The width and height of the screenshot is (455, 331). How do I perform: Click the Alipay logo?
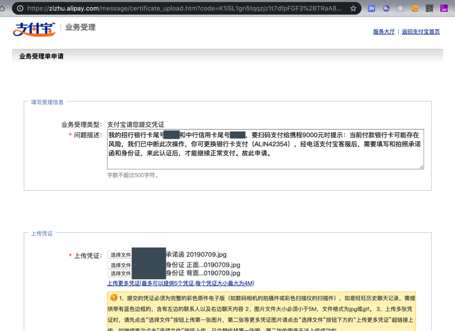click(34, 28)
